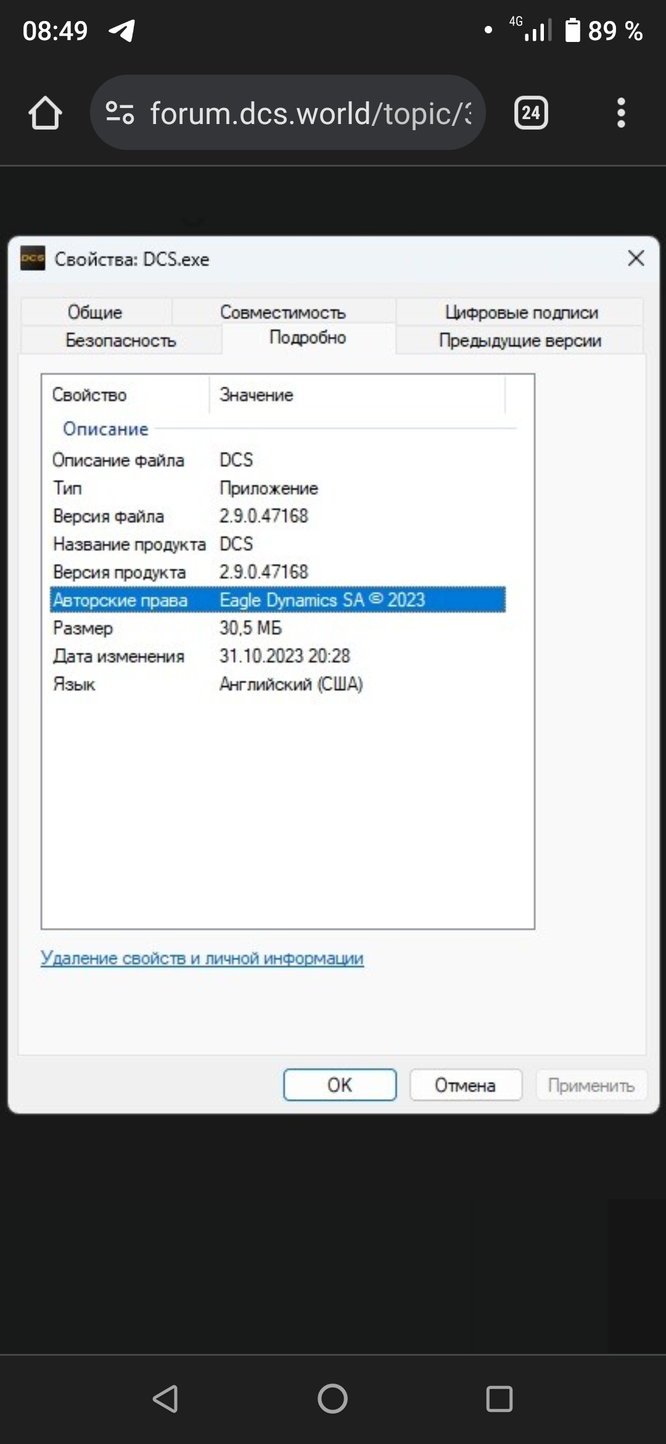Image resolution: width=666 pixels, height=1444 pixels.
Task: Select the highlighted Авторские права row
Action: click(x=277, y=600)
